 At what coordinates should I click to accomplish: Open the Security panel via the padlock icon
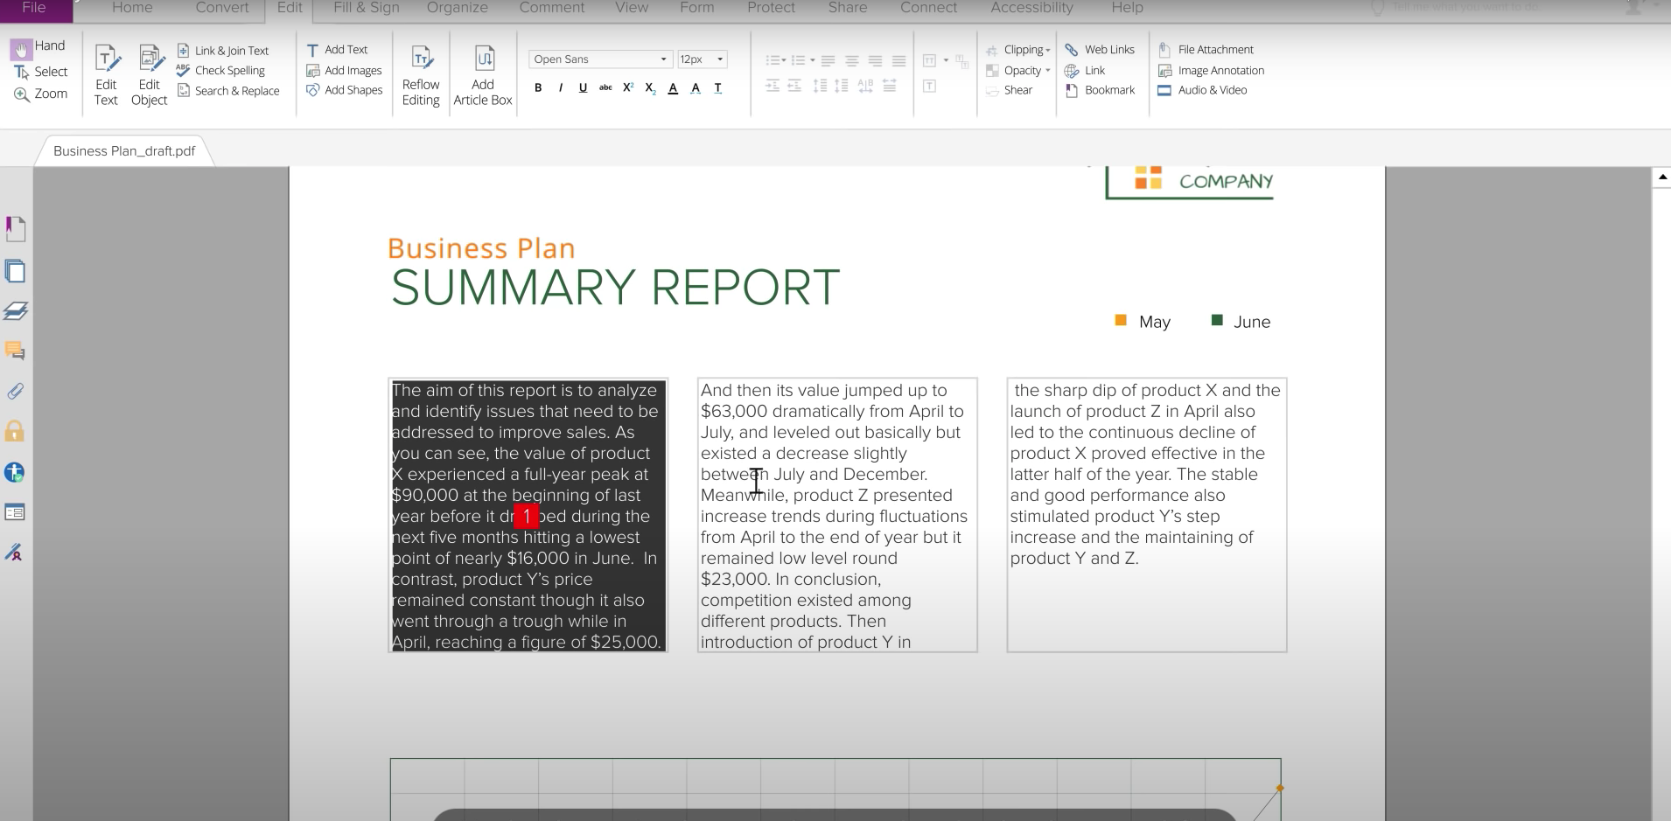click(15, 431)
